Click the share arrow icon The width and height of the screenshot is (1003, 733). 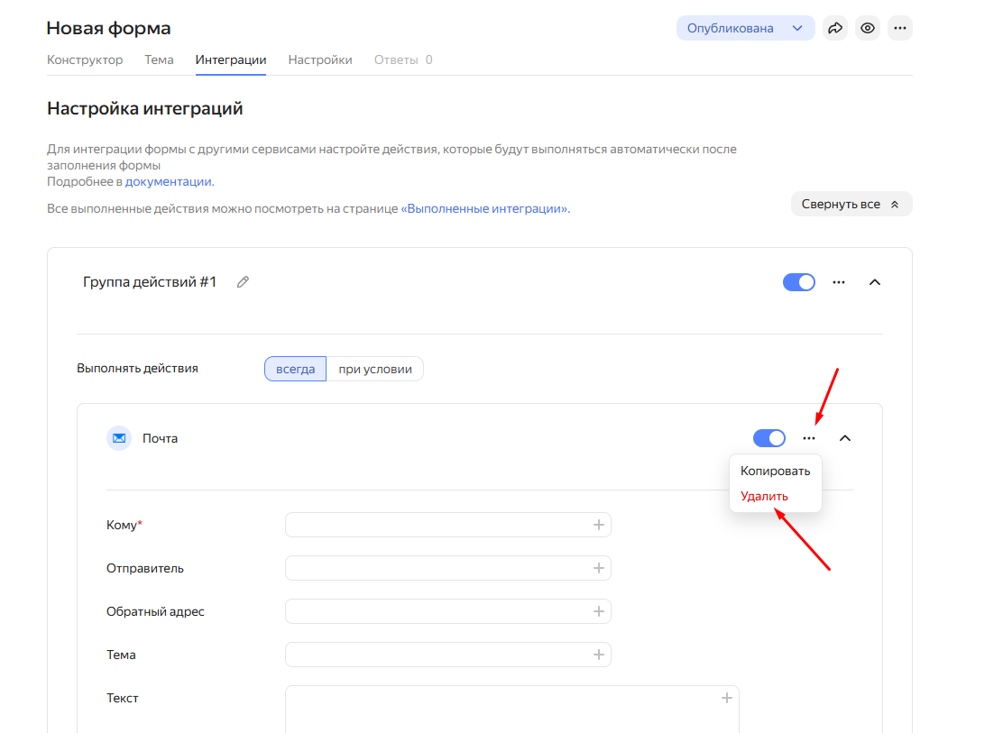click(835, 28)
